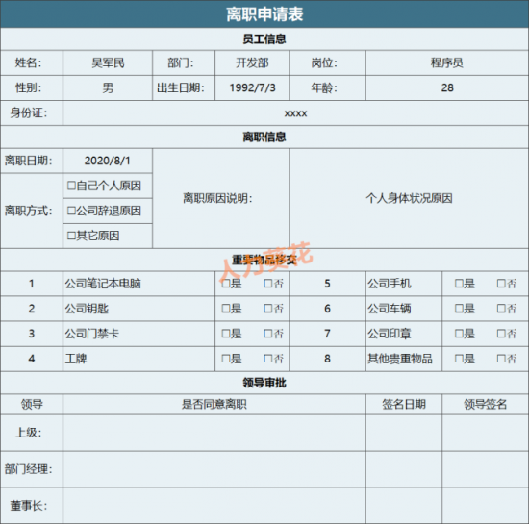Screen dimensions: 529x524
Task: Click the 上级 signature date field
Action: pos(404,433)
